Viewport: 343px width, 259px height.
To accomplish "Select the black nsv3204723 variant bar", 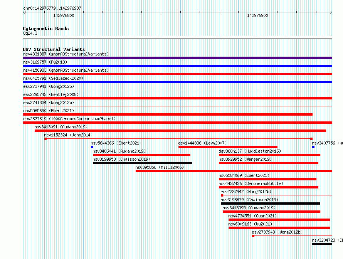I will tap(322, 244).
